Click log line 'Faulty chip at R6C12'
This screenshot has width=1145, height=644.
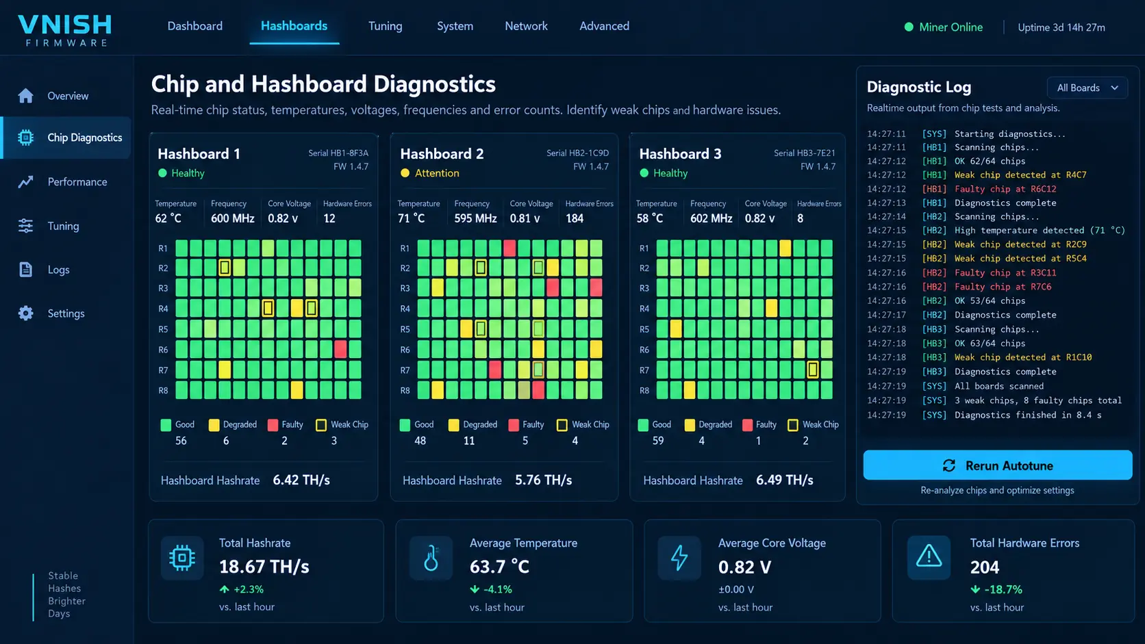tap(1005, 189)
